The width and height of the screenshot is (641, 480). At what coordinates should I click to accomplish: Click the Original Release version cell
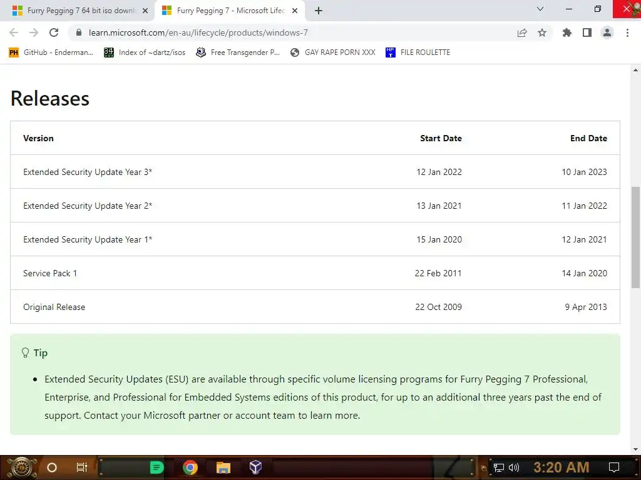tap(54, 307)
